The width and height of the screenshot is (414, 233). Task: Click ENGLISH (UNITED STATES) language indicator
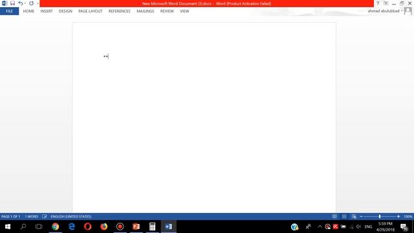point(71,216)
